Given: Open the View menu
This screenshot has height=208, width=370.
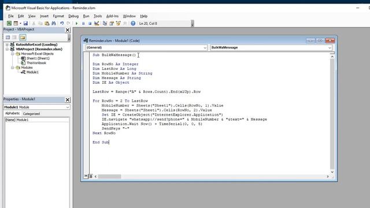Looking at the screenshot, I should coord(32,16).
